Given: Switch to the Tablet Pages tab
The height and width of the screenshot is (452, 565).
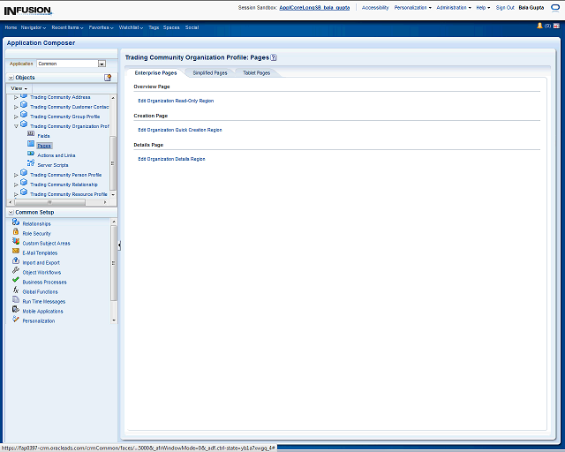Looking at the screenshot, I should pyautogui.click(x=256, y=72).
